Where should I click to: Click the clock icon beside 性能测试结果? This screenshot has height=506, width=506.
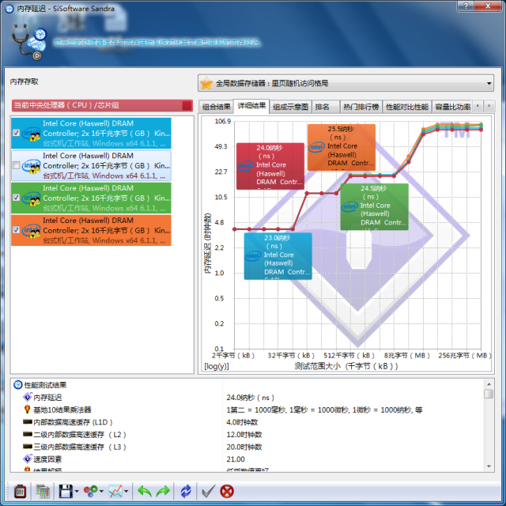click(x=17, y=385)
